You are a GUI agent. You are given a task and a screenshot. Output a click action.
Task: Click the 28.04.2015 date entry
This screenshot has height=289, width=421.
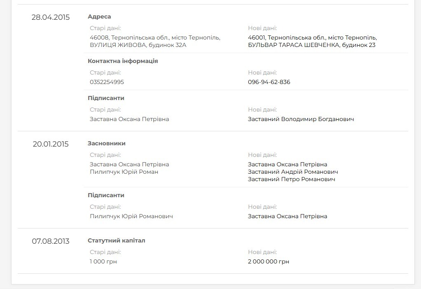(x=51, y=17)
